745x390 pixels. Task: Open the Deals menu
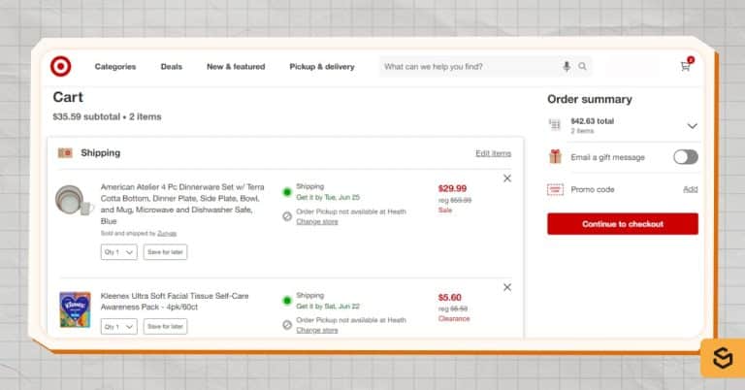pos(172,67)
